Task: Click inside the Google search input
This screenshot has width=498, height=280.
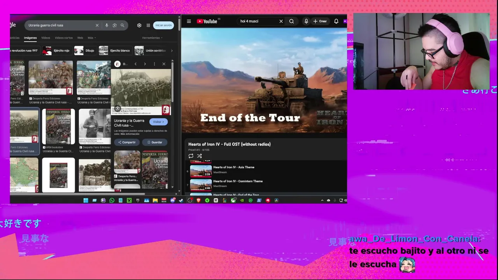Action: click(60, 25)
